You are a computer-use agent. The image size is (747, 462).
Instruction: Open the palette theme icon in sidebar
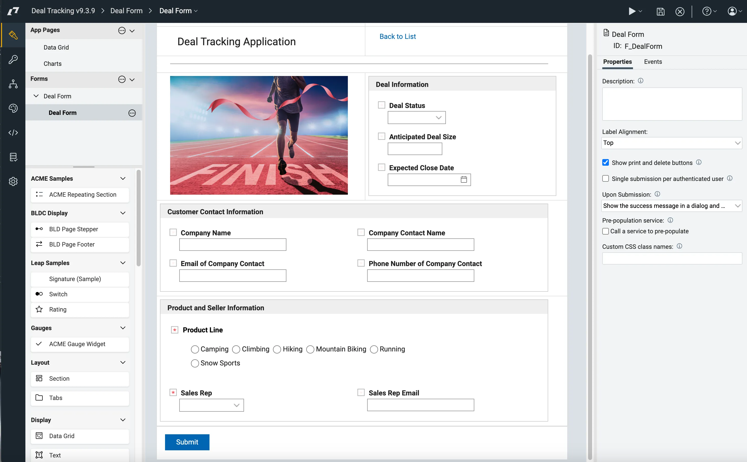click(x=13, y=108)
